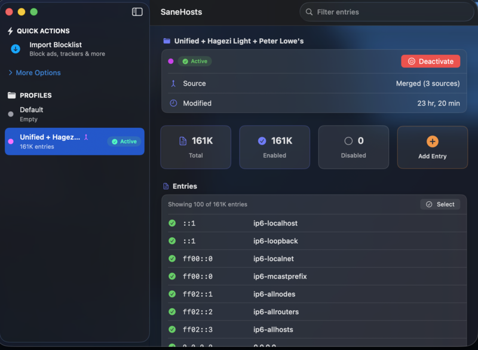The width and height of the screenshot is (478, 350).
Task: Click the orange Add Entry plus icon
Action: point(432,141)
